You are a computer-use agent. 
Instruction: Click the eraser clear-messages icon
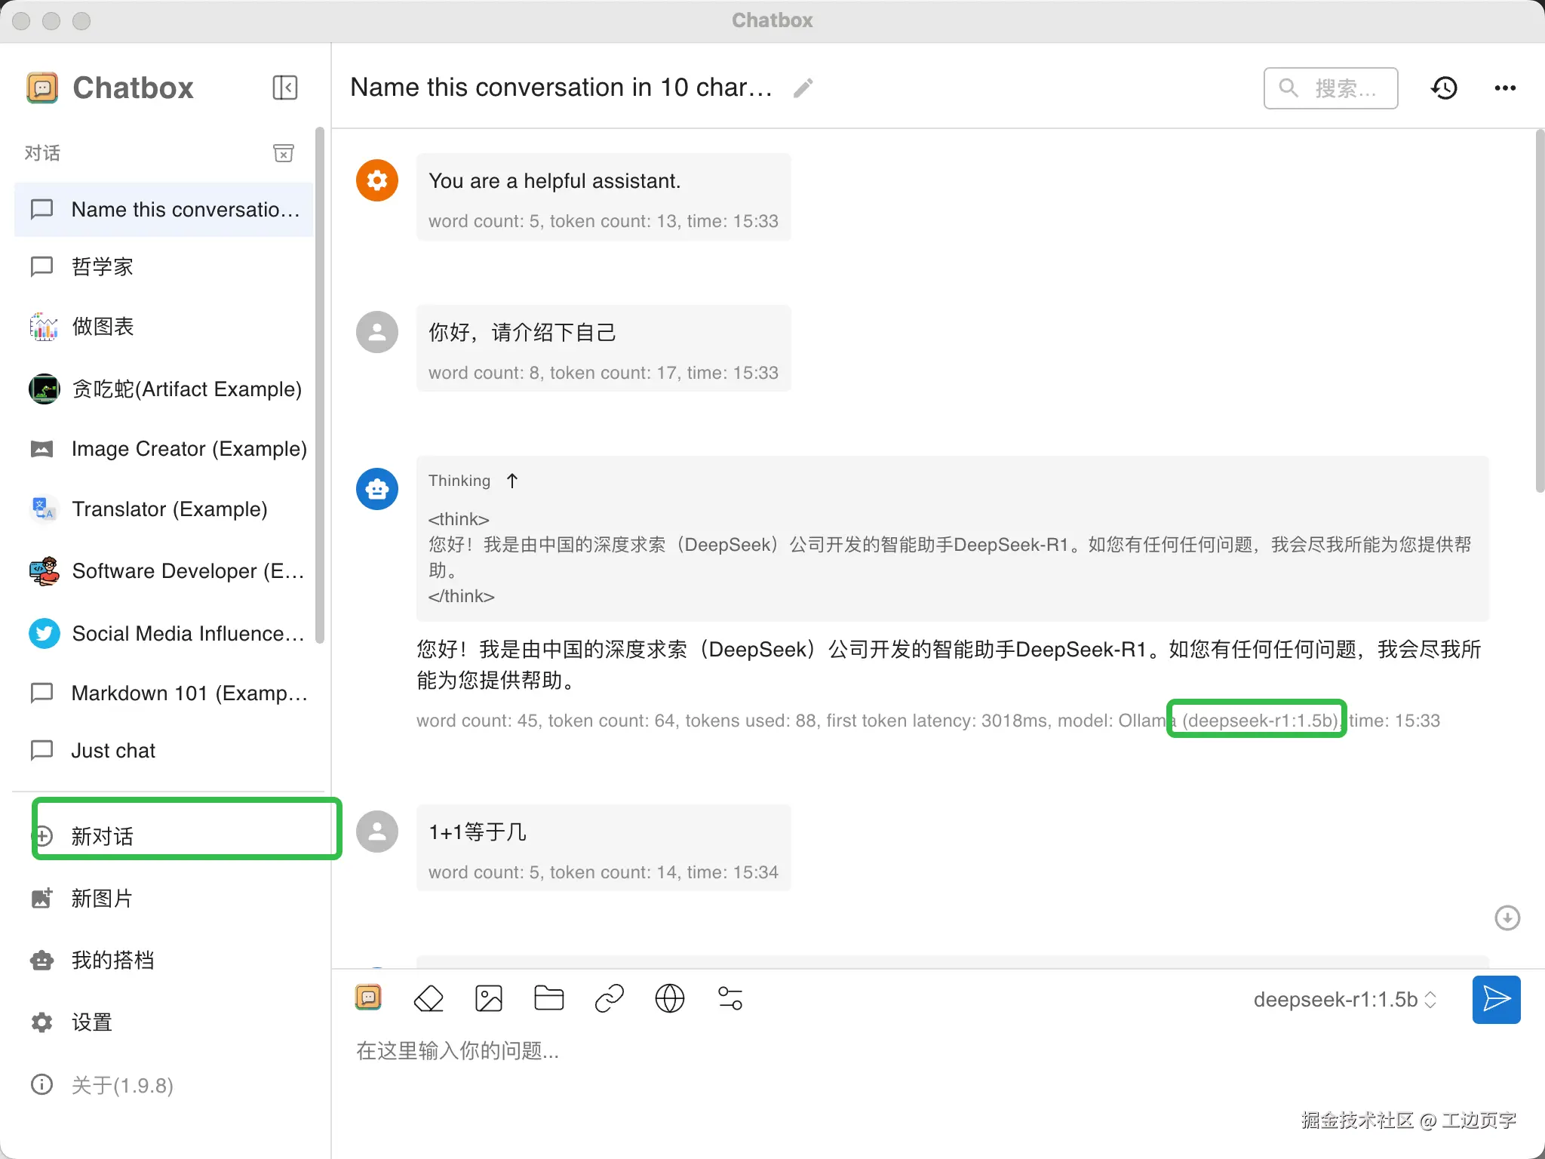pos(428,998)
